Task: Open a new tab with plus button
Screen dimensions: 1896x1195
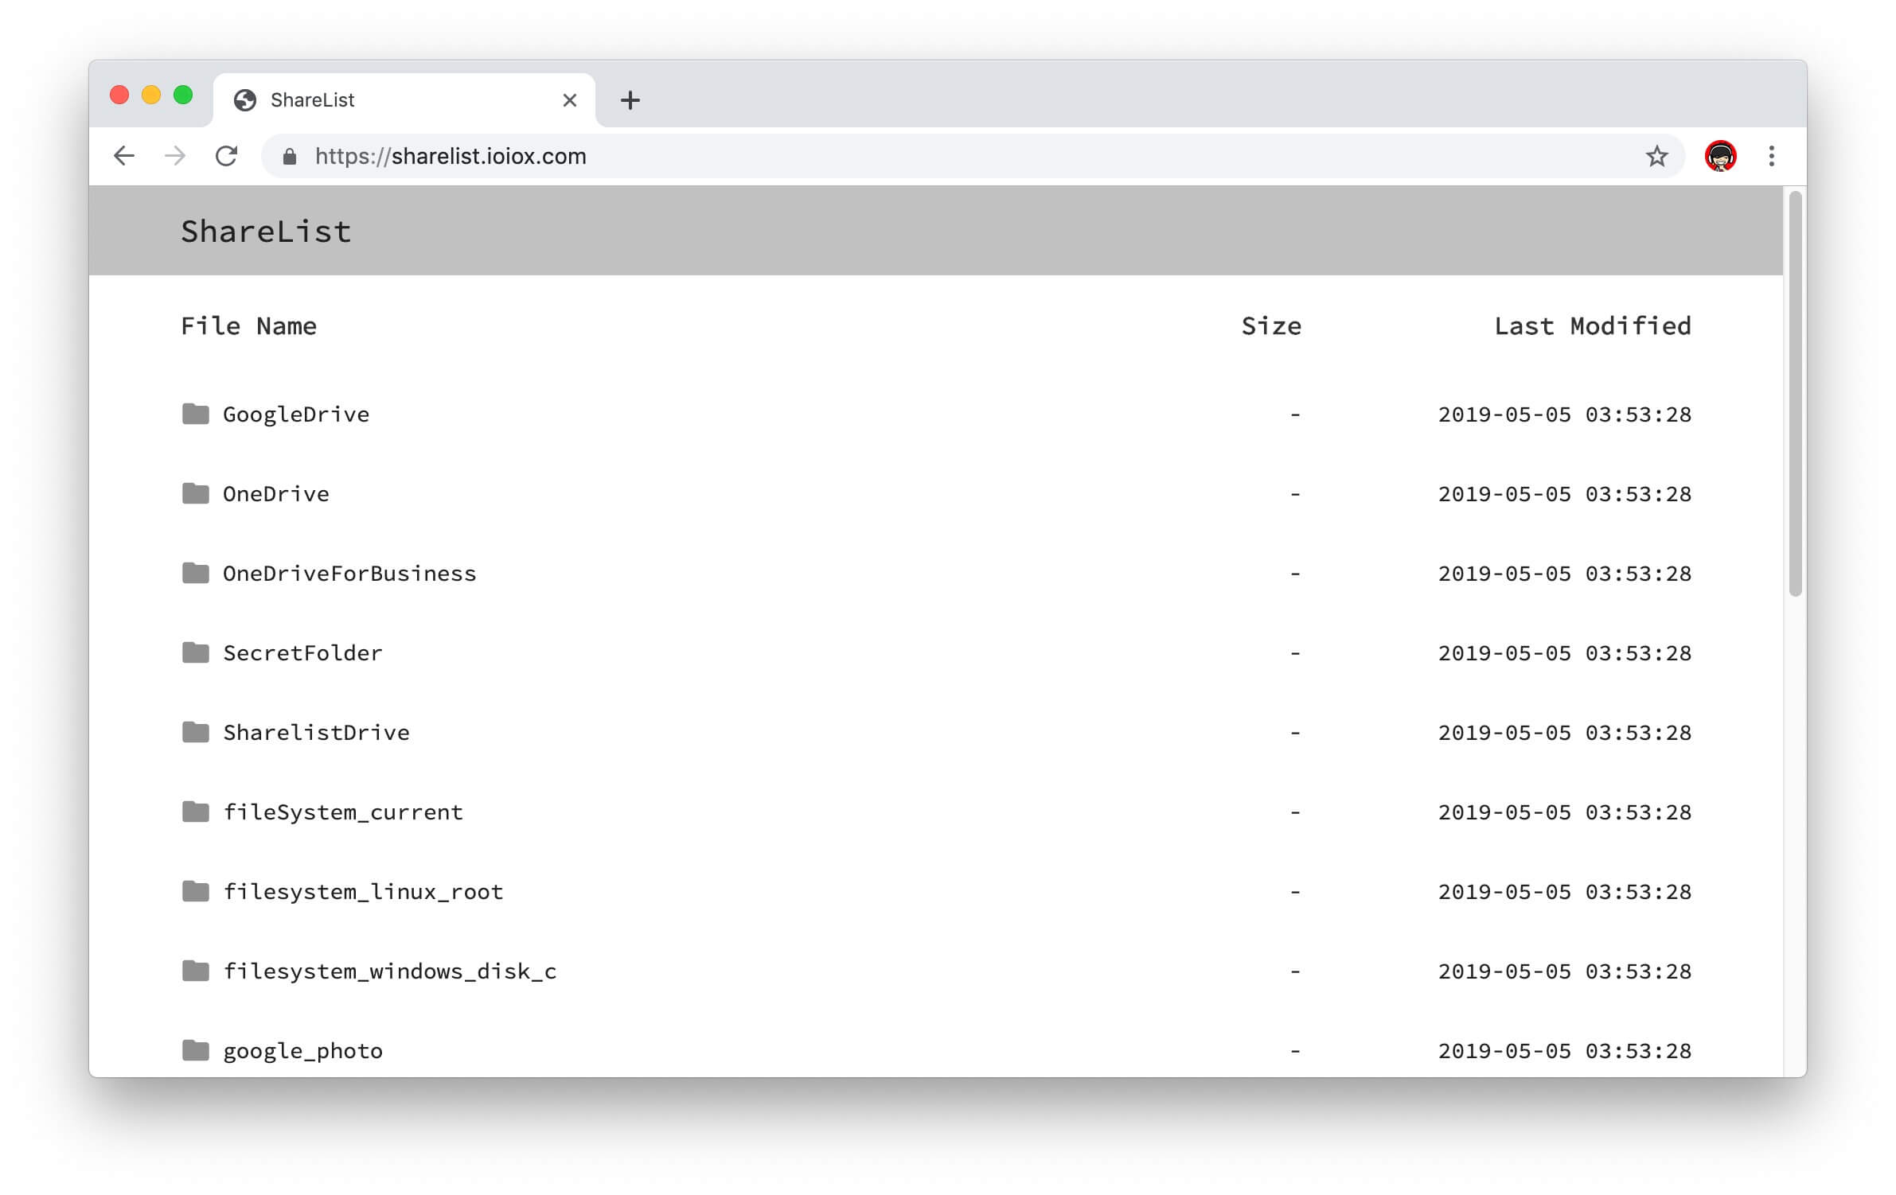Action: pyautogui.click(x=630, y=100)
